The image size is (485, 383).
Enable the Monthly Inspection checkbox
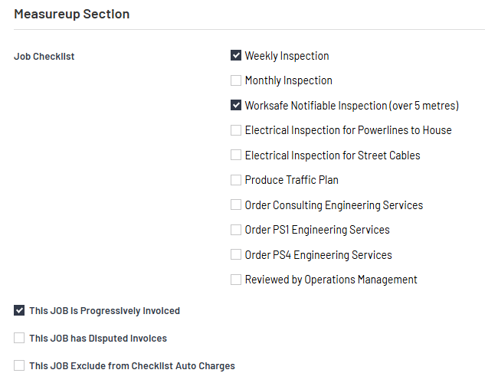(x=236, y=80)
